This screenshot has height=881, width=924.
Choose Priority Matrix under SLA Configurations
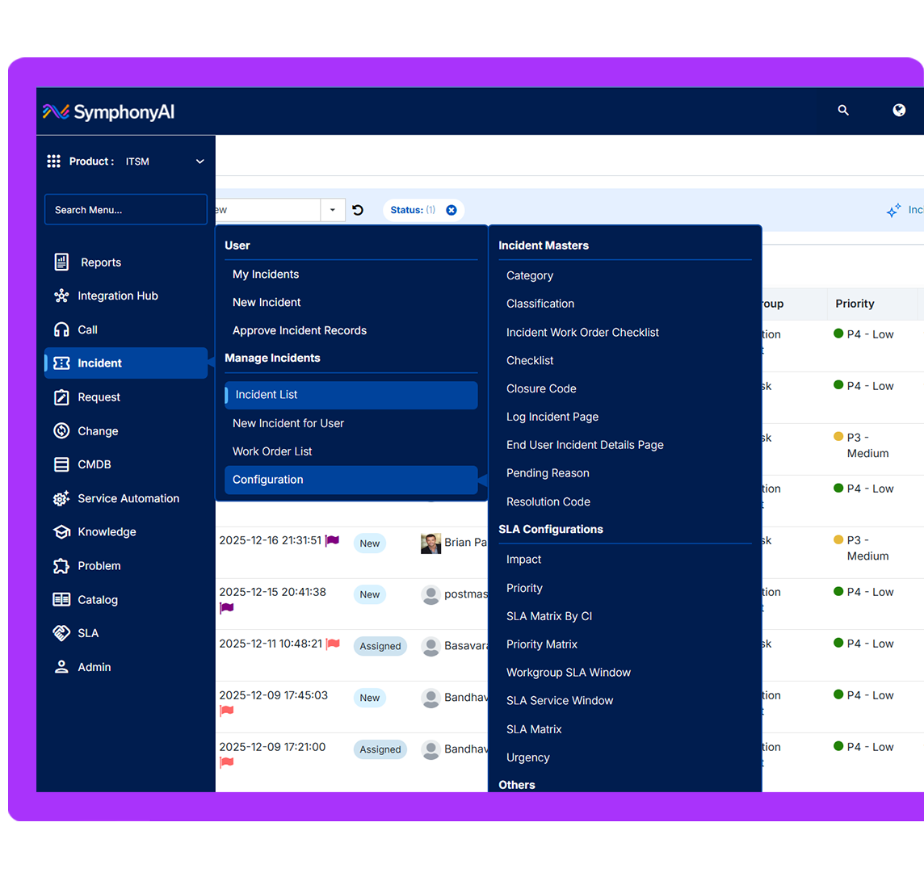pos(541,644)
